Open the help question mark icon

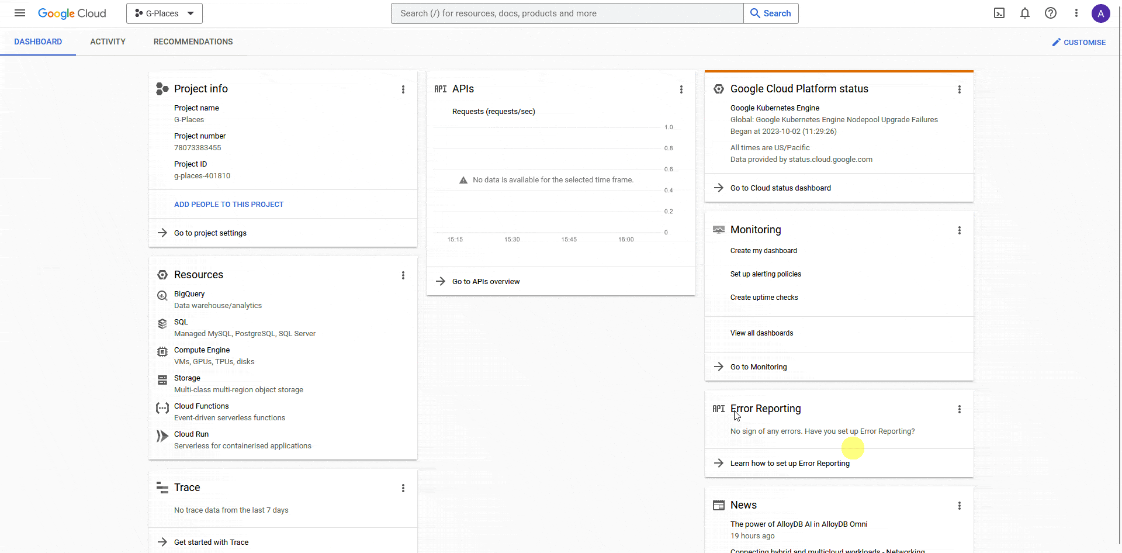tap(1051, 13)
